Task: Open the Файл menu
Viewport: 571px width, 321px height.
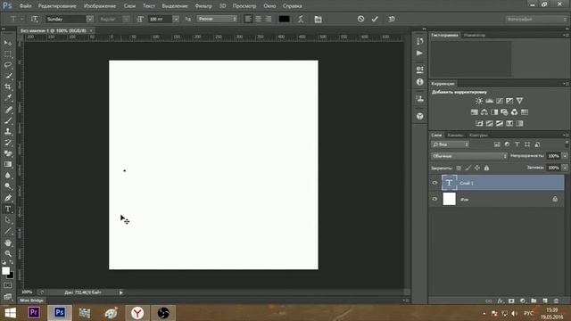Action: tap(25, 6)
